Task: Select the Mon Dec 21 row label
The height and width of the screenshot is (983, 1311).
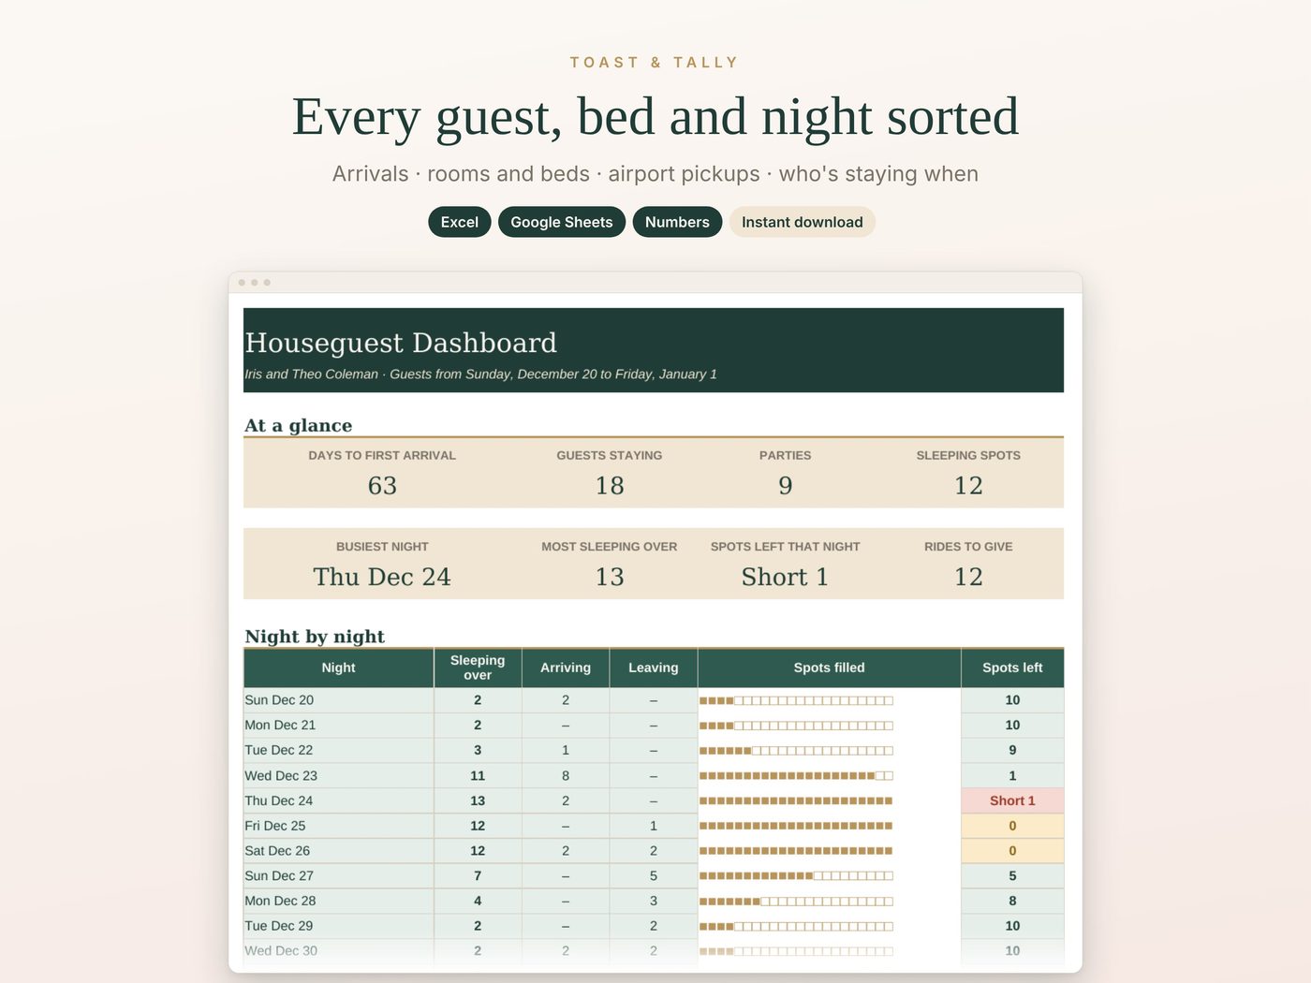Action: click(280, 726)
